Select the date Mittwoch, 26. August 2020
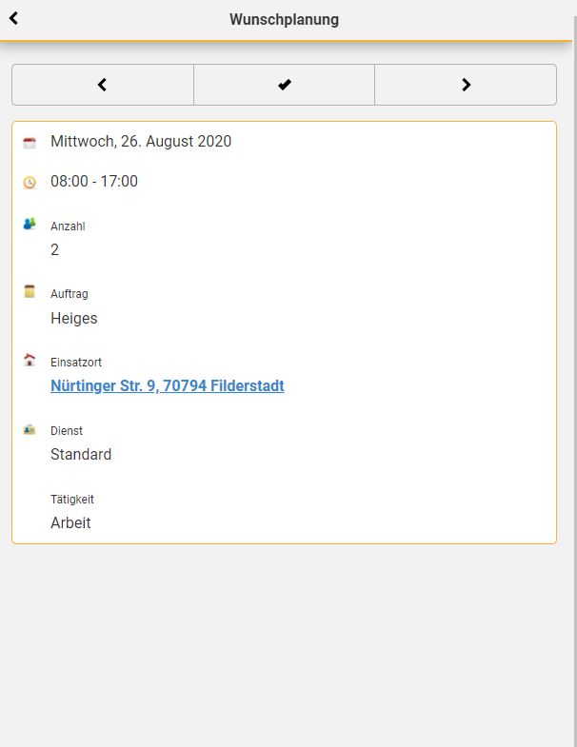Viewport: 577px width, 747px height. click(141, 142)
